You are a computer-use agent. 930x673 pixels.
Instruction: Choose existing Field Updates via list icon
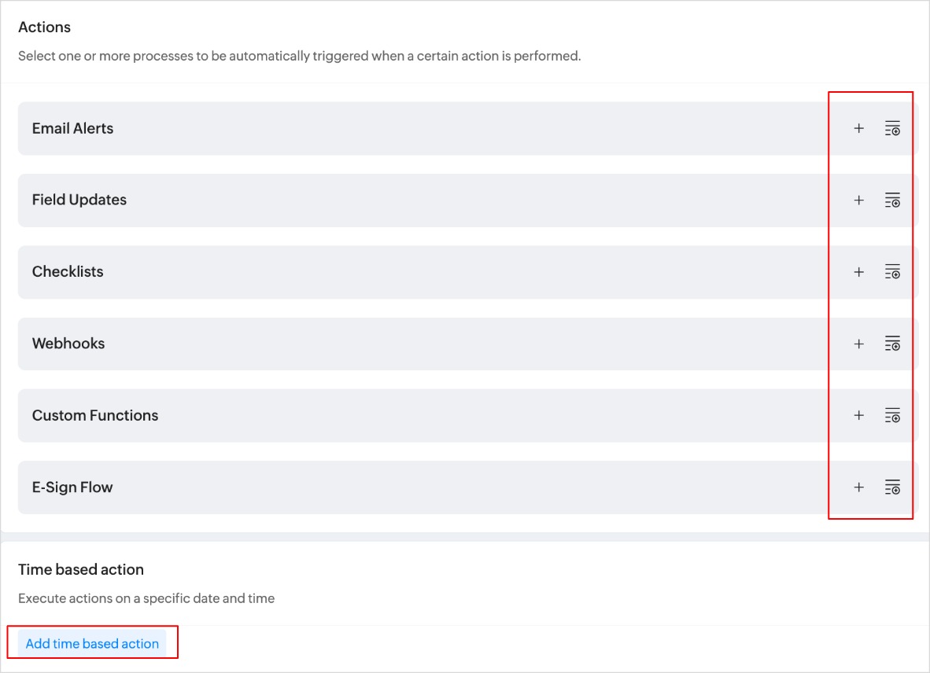tap(892, 200)
